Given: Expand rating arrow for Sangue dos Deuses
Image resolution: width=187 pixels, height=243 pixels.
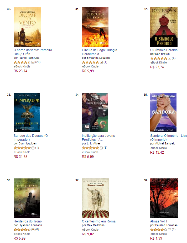Looking at the screenshot, I should 33,148.
